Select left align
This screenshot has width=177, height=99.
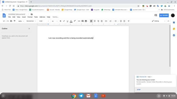click(91, 21)
